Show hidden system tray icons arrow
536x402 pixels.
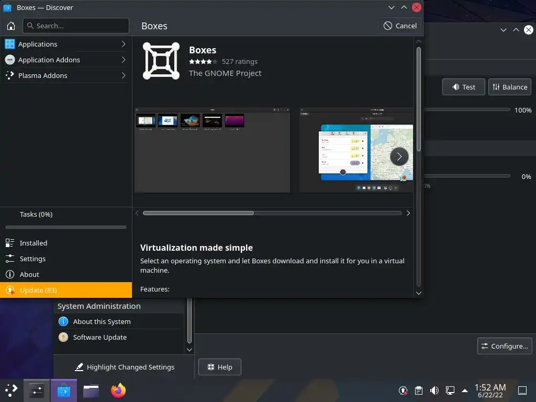[465, 390]
